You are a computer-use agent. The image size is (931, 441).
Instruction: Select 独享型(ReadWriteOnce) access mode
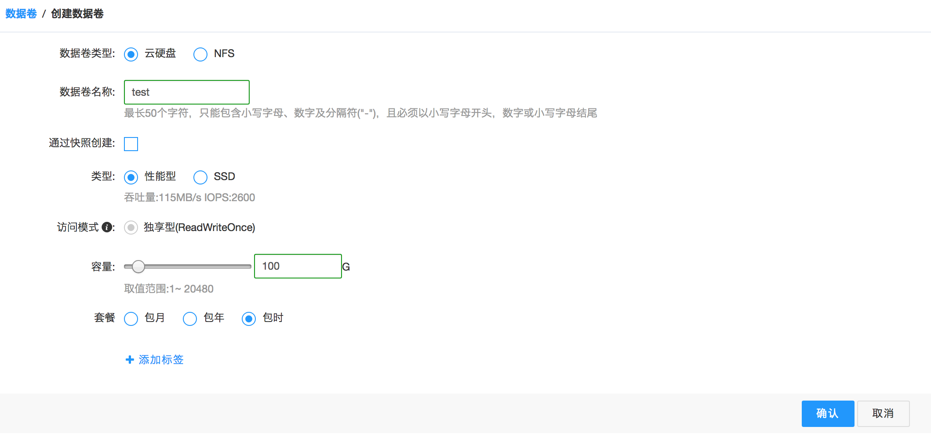pyautogui.click(x=131, y=228)
